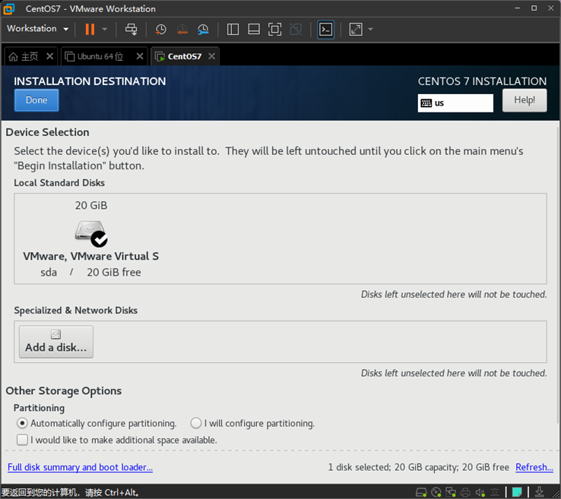Close the Ubuntu 64 位 tab
The width and height of the screenshot is (561, 499).
click(140, 56)
